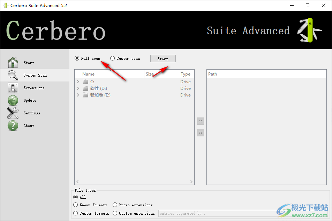The image size is (332, 221).
Task: Click the System Scan magnifier icon
Action: (13, 75)
